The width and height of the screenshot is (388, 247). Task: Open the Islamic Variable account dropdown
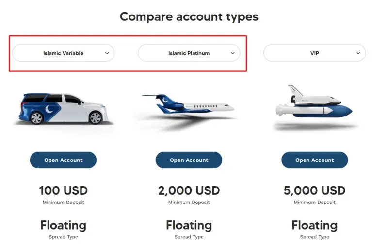click(x=64, y=53)
